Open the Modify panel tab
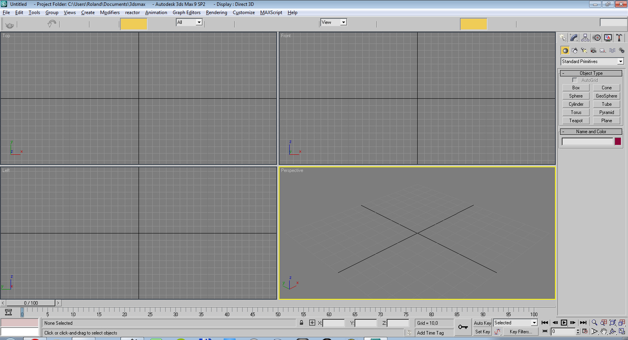Image resolution: width=628 pixels, height=340 pixels. click(574, 38)
